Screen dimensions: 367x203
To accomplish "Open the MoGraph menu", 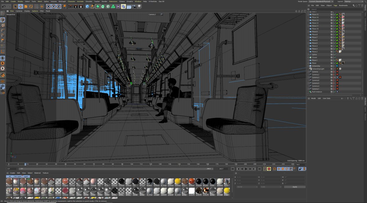I will (x=62, y=1).
